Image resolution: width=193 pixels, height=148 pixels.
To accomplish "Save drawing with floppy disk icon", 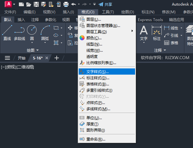I will pos(36,4).
